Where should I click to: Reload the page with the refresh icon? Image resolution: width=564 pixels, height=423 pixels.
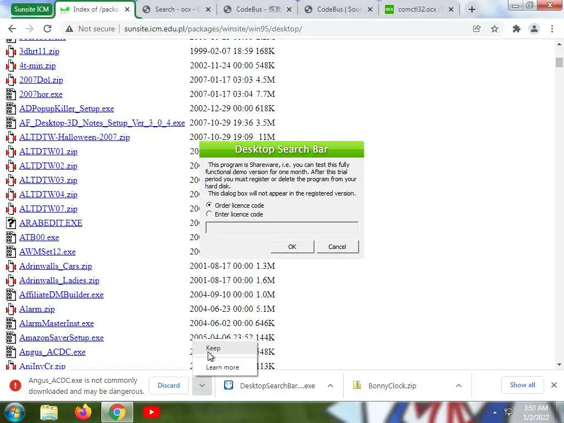47,29
